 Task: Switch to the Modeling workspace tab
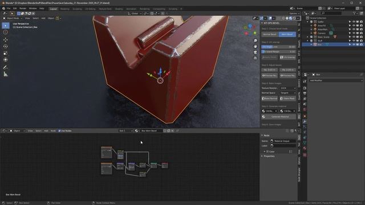coord(64,9)
